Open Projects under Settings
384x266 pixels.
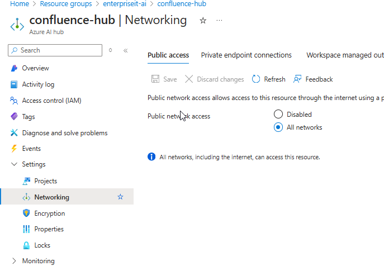click(45, 181)
